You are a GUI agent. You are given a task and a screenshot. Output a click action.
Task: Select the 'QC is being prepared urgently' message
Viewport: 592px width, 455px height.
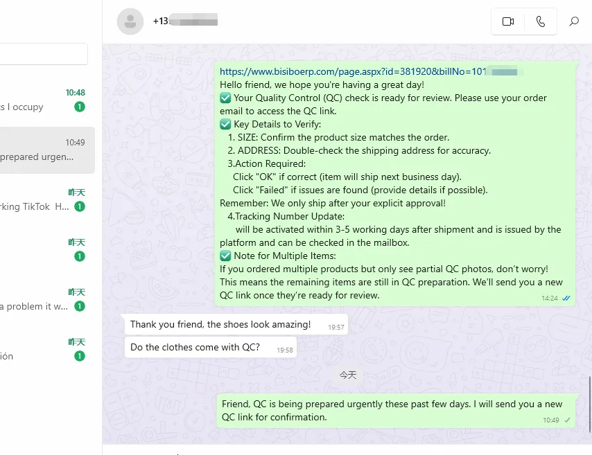click(x=392, y=410)
